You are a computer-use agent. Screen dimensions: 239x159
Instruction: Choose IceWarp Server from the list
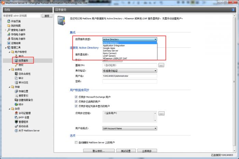(130, 51)
